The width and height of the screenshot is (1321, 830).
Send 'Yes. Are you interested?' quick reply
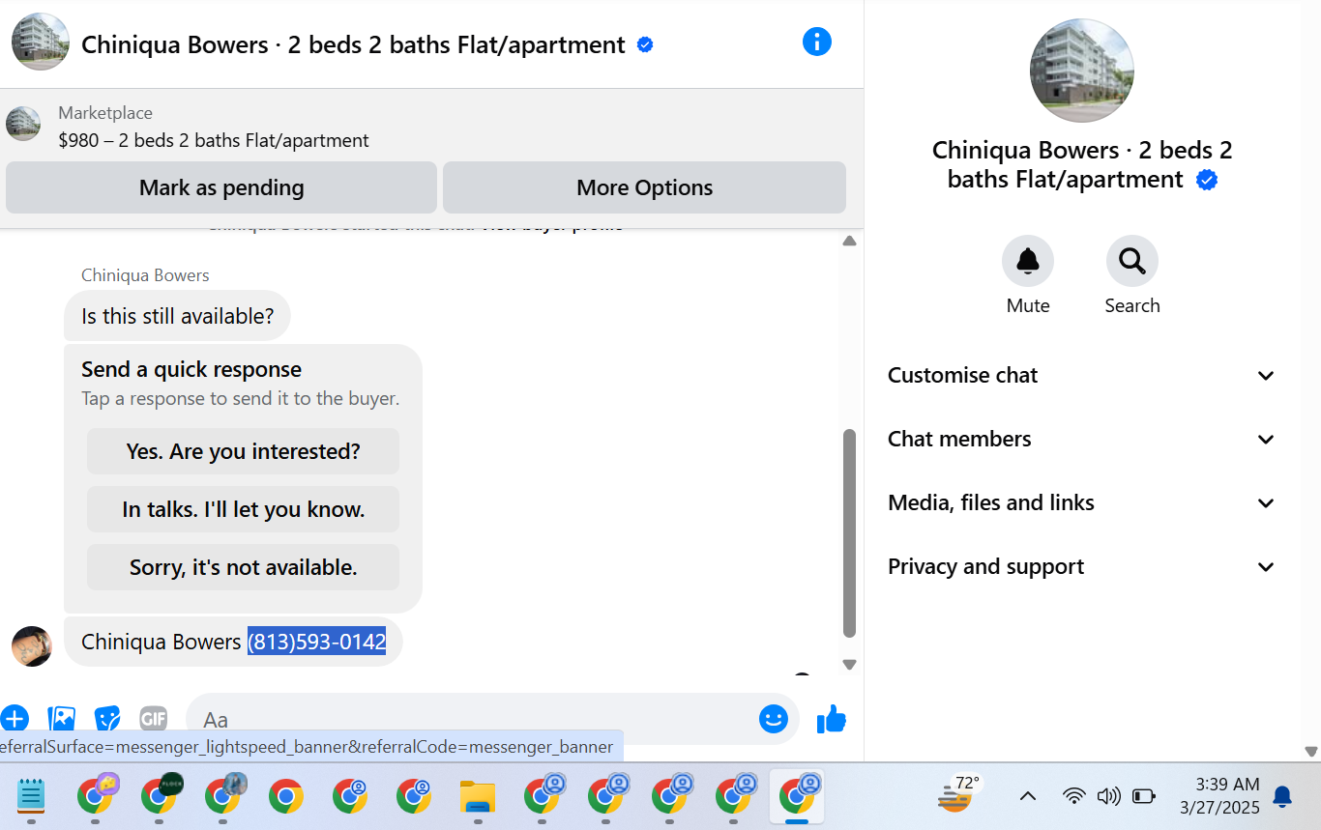click(x=243, y=451)
